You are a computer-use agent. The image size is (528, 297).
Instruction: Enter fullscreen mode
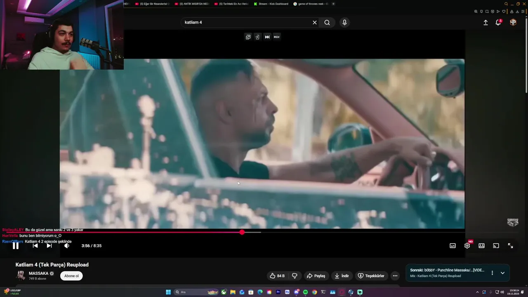click(510, 246)
